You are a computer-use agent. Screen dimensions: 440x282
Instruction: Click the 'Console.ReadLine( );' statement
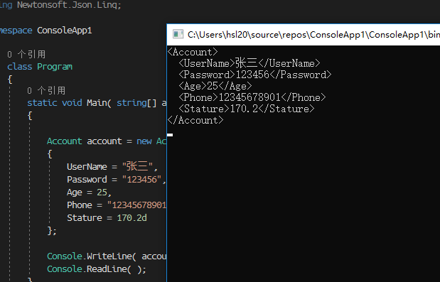(x=97, y=269)
